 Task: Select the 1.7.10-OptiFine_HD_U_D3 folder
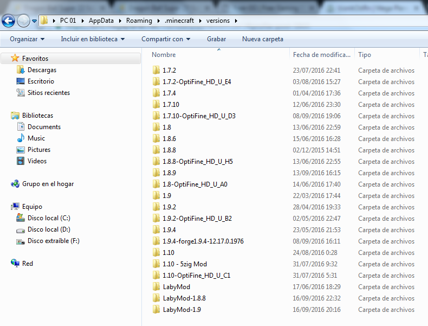pyautogui.click(x=199, y=116)
